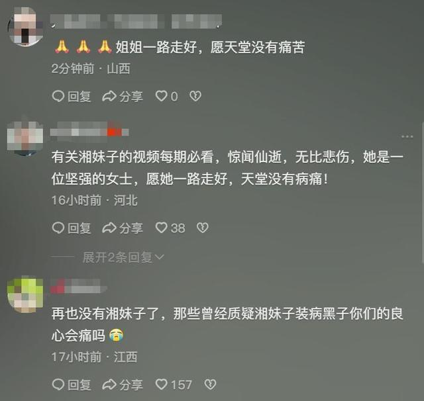The width and height of the screenshot is (424, 401).
Task: Share the Jiangxi comment posted 17 hours ago
Action: tap(123, 384)
